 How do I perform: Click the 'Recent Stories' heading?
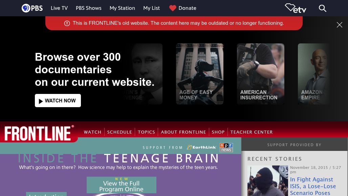click(275, 159)
